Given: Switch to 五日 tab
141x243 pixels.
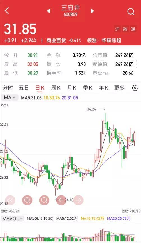Looking at the screenshot, I should pyautogui.click(x=24, y=88).
